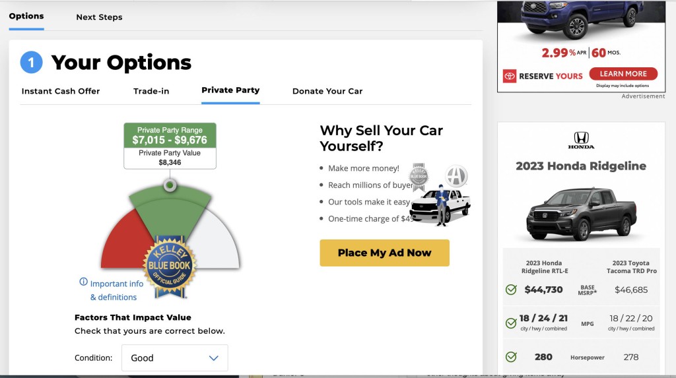Image resolution: width=676 pixels, height=378 pixels.
Task: Open the Condition dropdown showing Good
Action: tap(174, 358)
